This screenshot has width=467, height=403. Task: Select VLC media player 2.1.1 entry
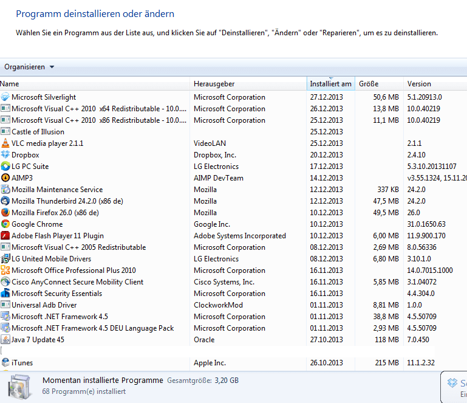[47, 143]
